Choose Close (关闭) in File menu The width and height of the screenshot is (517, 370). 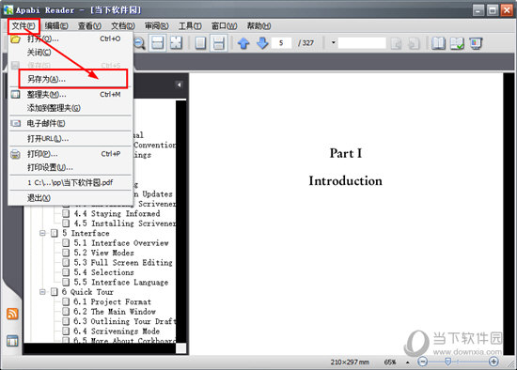tap(70, 53)
